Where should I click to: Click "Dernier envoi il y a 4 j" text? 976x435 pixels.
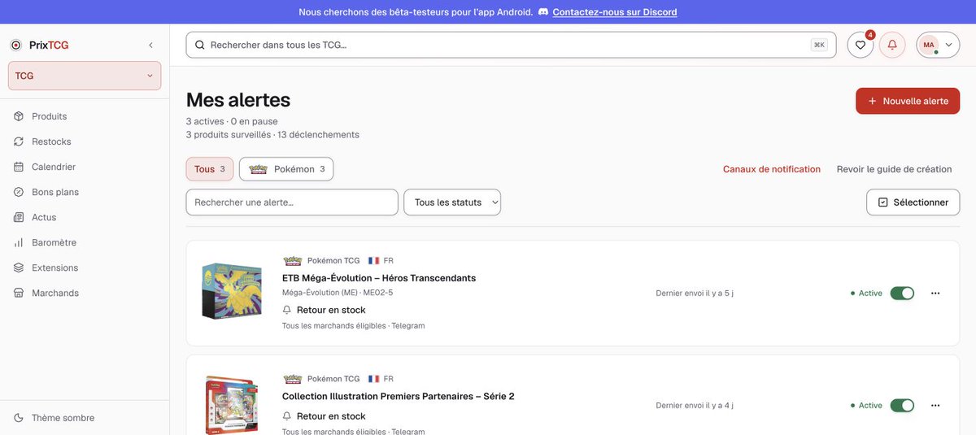tap(695, 405)
